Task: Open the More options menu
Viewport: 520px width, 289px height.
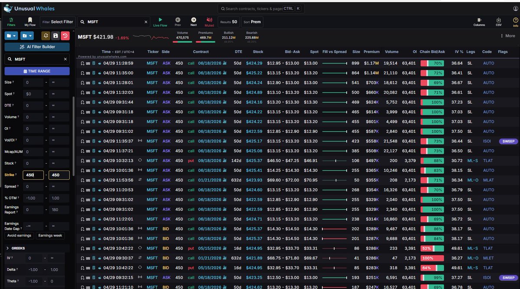Action: coord(507,36)
